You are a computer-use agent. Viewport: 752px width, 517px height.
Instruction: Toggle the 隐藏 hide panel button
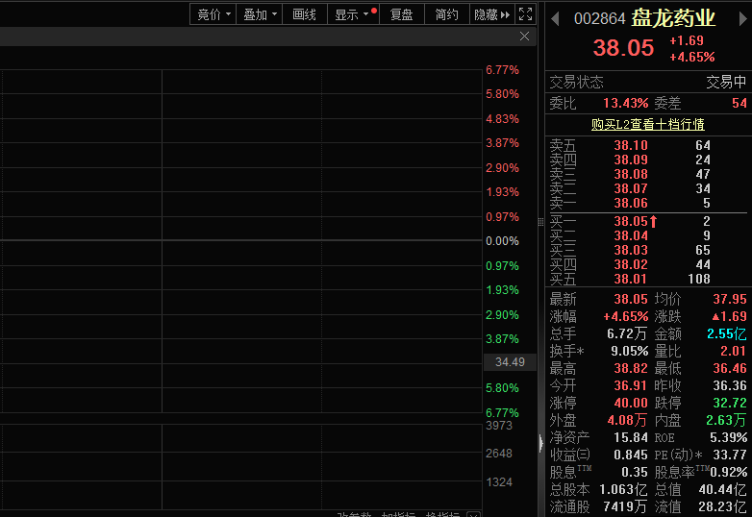click(491, 14)
